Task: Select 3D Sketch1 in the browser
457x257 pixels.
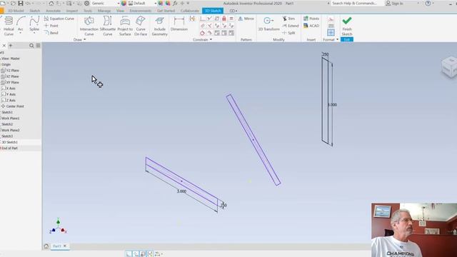Action: coord(9,142)
